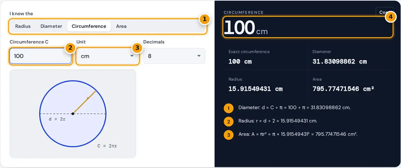Click the Area formula step text
This screenshot has height=168, width=401.
pyautogui.click(x=298, y=134)
